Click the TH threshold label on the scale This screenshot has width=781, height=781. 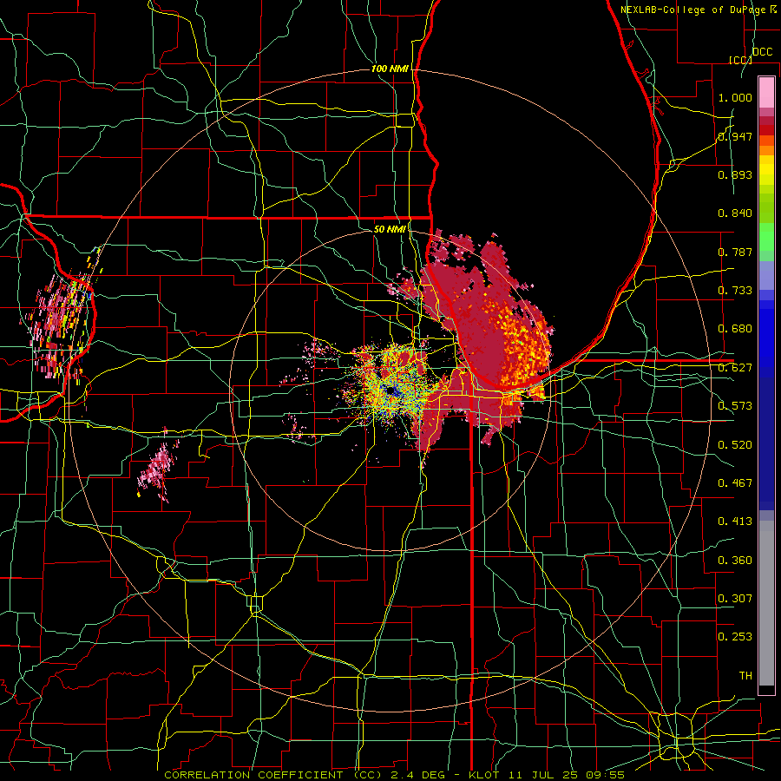coord(745,676)
